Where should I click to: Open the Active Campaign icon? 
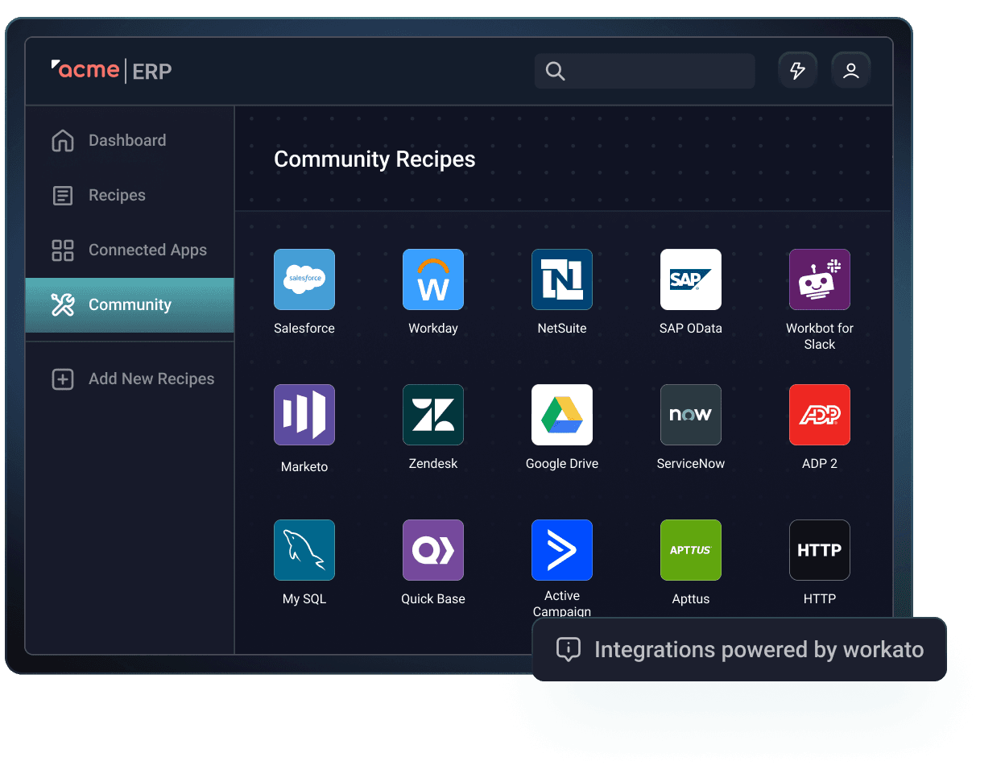point(562,550)
